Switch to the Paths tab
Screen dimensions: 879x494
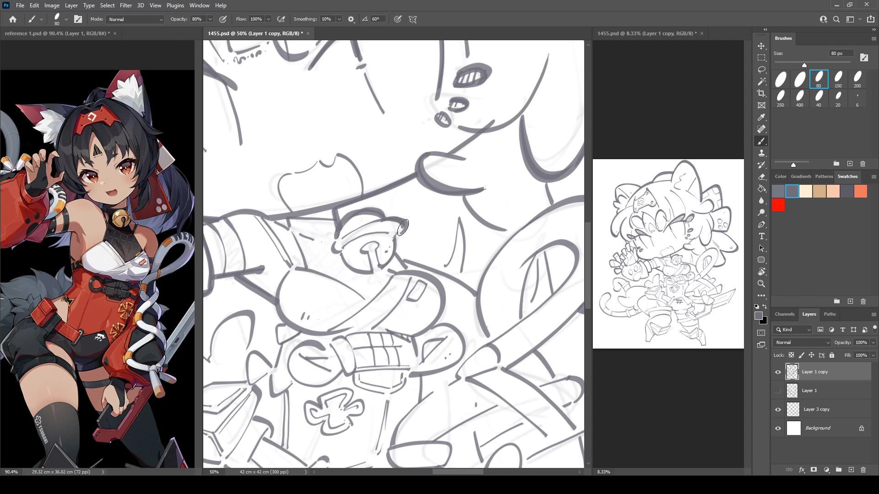pyautogui.click(x=830, y=314)
